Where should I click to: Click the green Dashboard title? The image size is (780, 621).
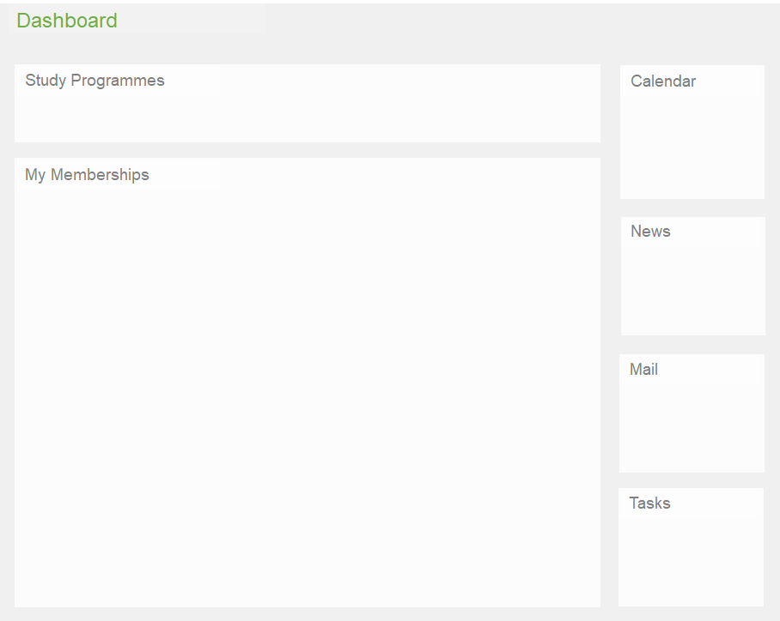pos(67,21)
